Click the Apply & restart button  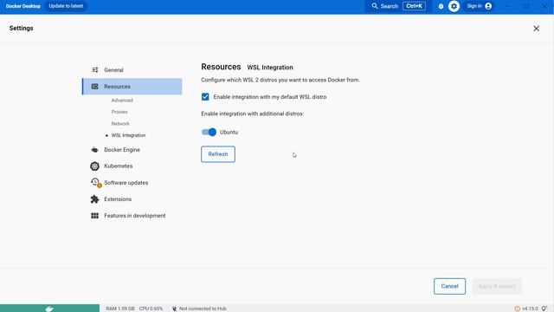tap(497, 286)
